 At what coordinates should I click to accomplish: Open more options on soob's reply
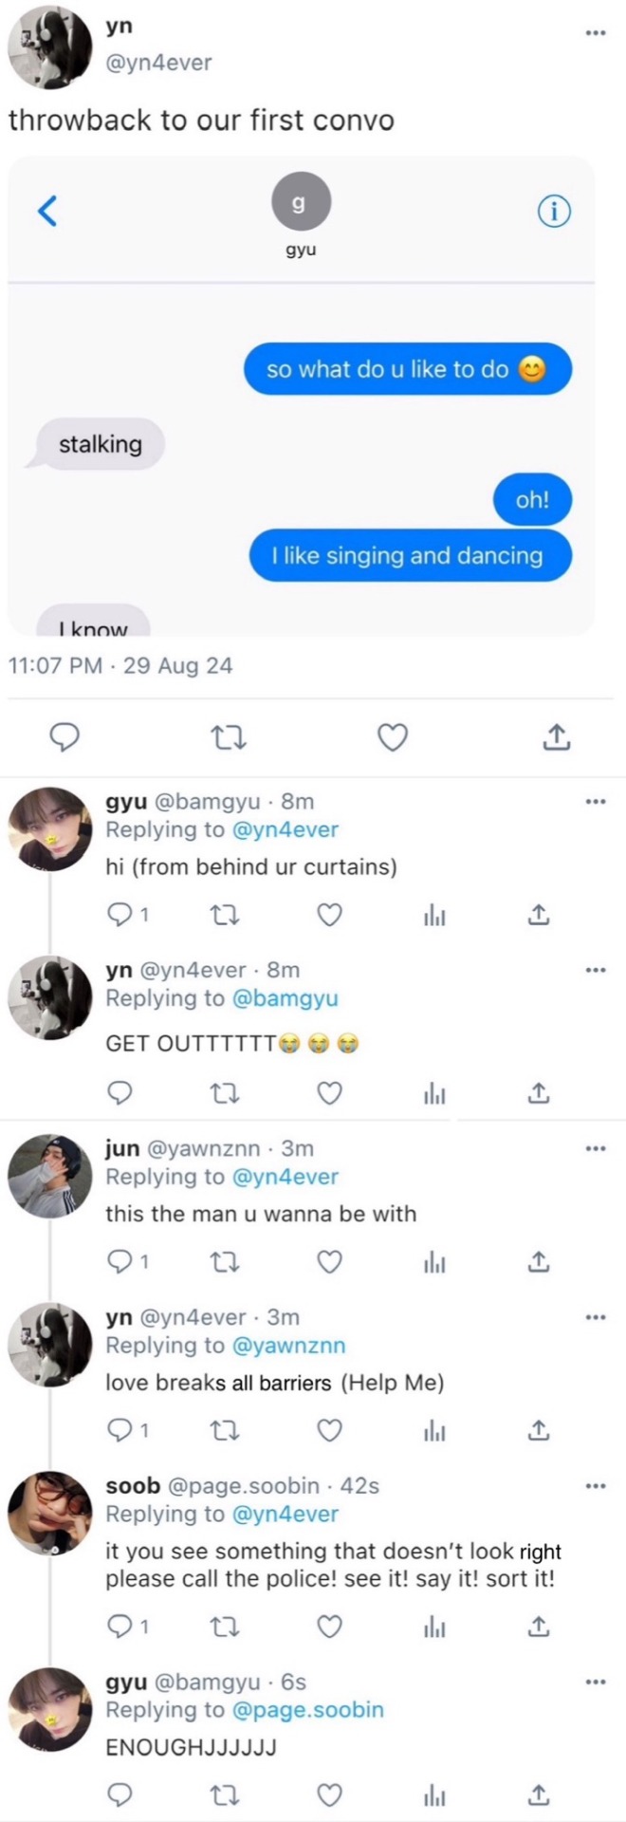click(x=595, y=1486)
